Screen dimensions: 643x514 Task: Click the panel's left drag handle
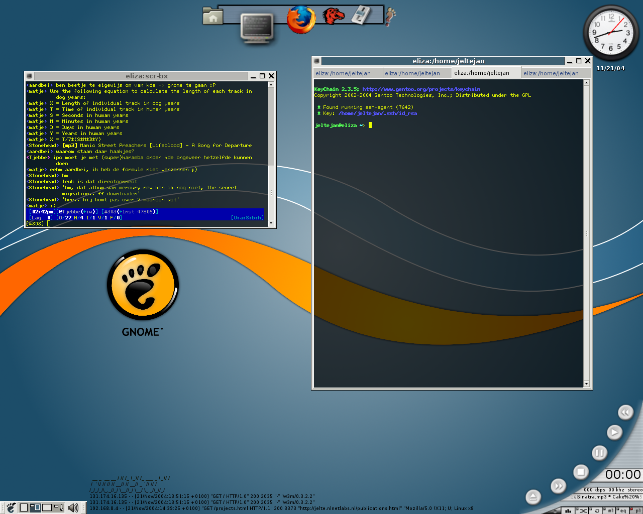coord(3,507)
